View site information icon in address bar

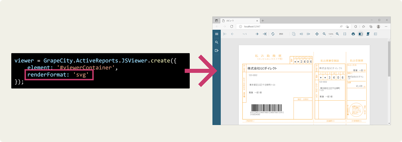click(x=240, y=27)
